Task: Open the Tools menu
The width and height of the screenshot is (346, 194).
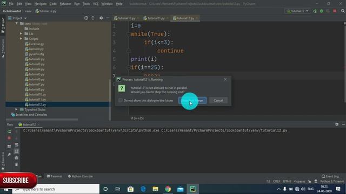Action: click(x=86, y=4)
